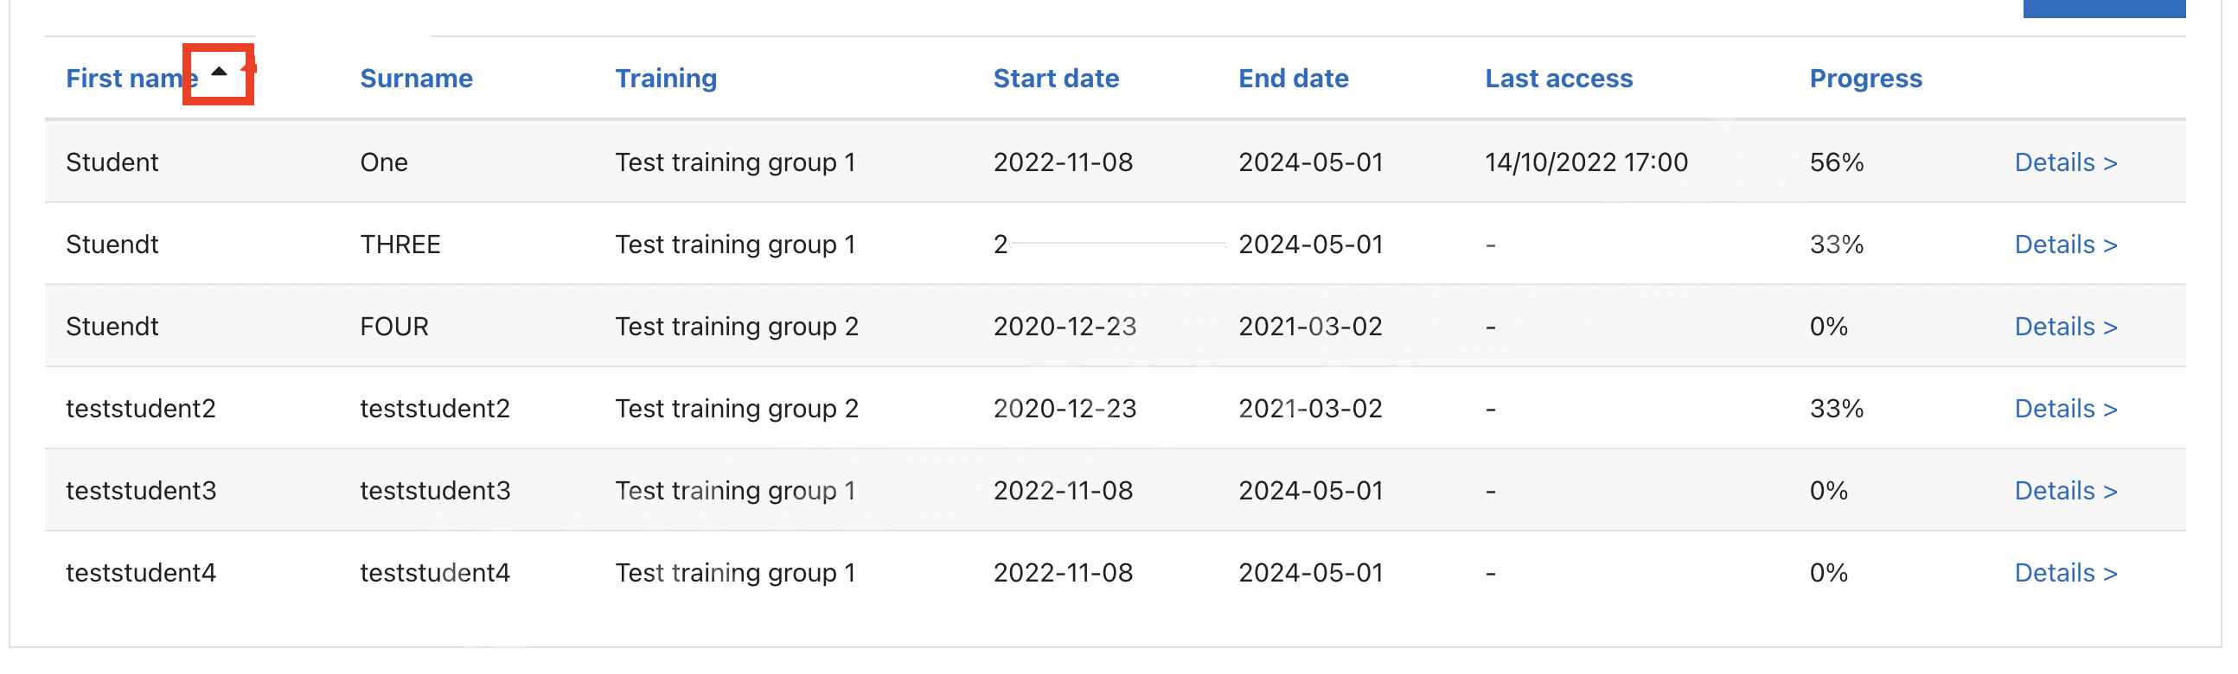The height and width of the screenshot is (674, 2238).
Task: Sort table by Training column
Action: tap(666, 78)
